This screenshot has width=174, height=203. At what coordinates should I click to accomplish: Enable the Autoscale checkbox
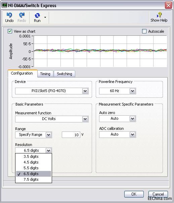(x=144, y=31)
